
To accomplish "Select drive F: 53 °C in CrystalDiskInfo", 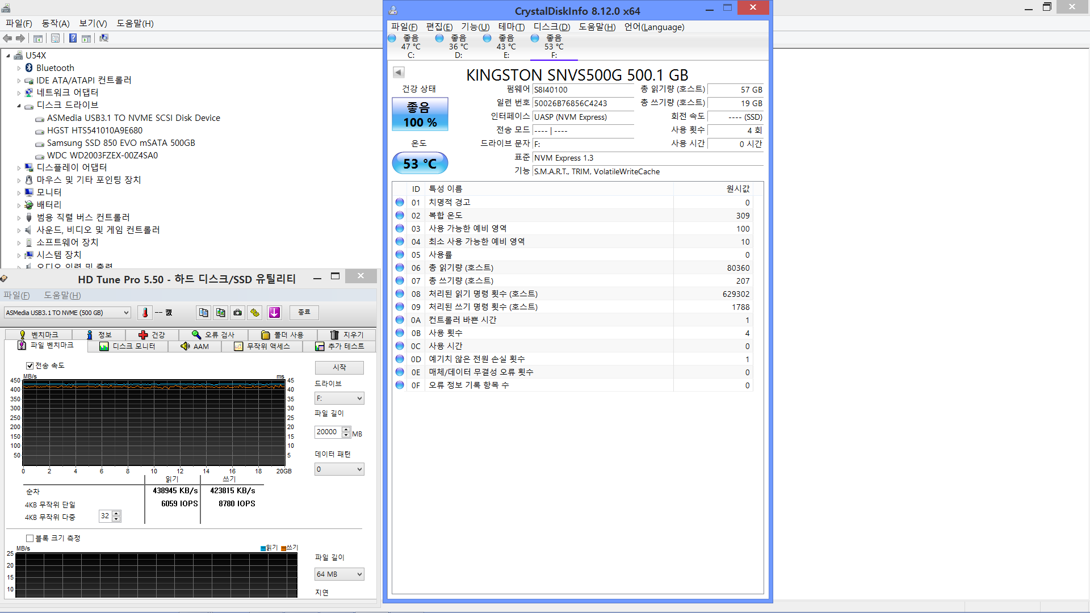I will pos(554,47).
